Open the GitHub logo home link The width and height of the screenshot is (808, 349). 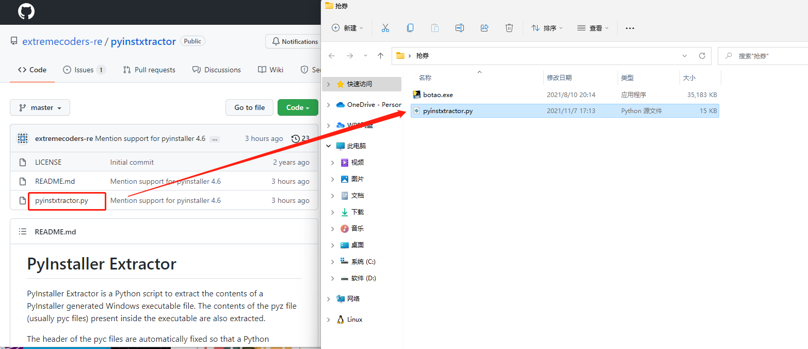[x=26, y=11]
